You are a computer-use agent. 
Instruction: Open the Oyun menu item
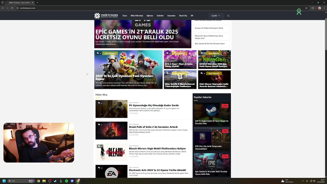coord(125,16)
